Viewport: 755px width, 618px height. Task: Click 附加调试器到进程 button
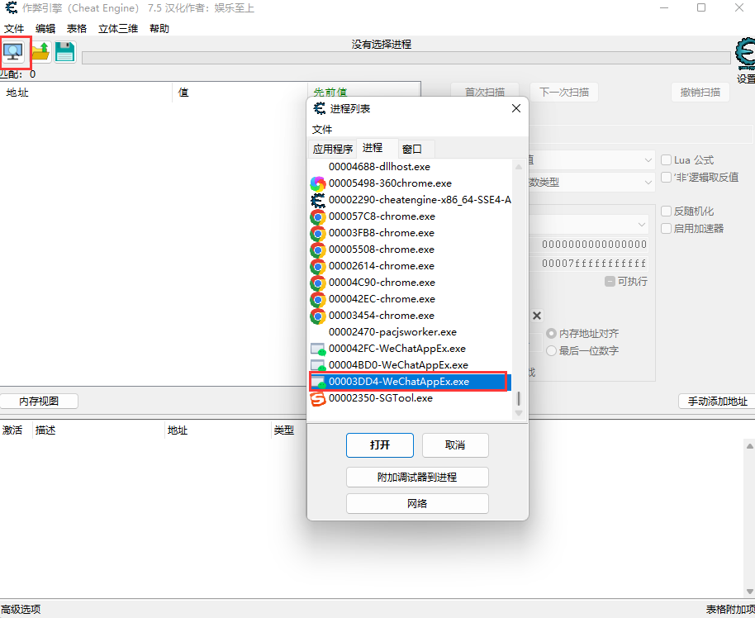pos(417,477)
